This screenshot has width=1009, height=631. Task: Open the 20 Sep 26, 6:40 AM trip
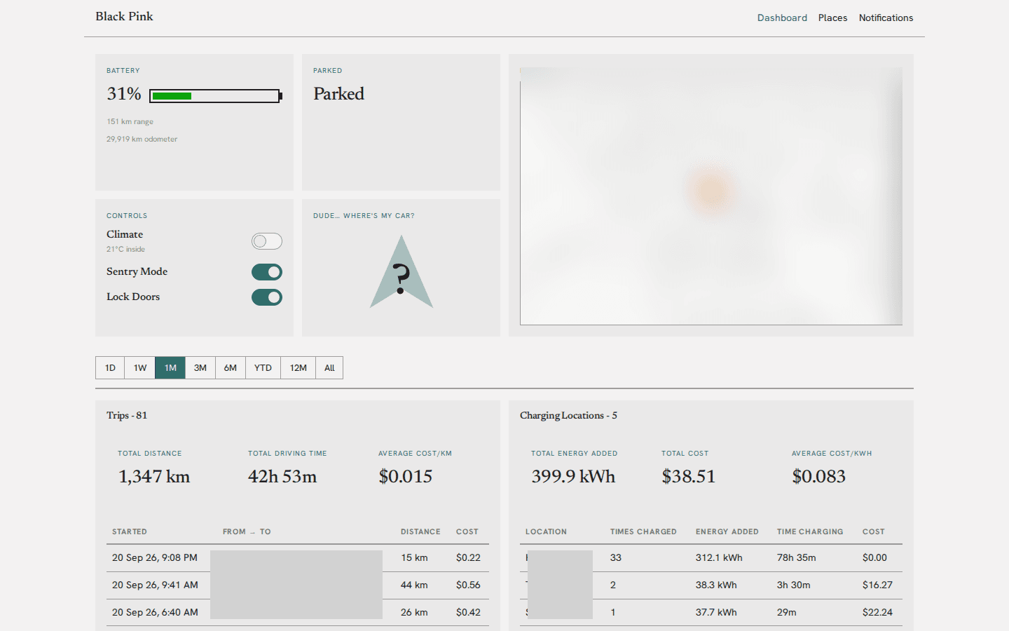(x=298, y=613)
